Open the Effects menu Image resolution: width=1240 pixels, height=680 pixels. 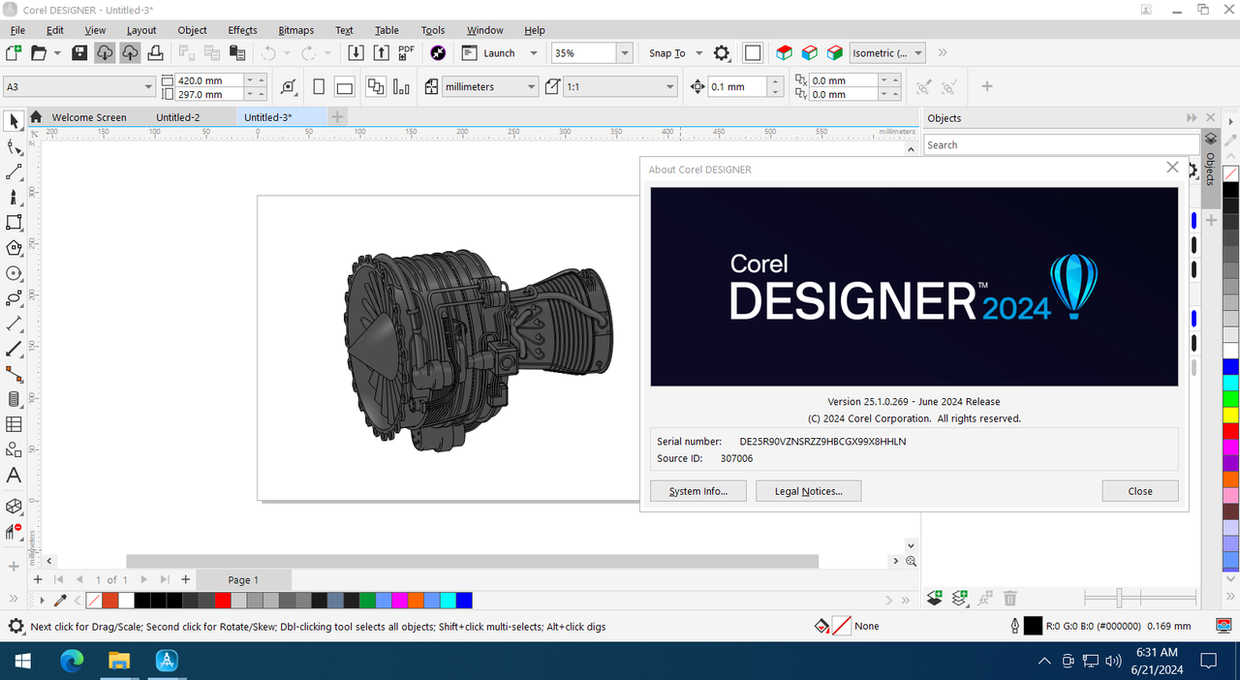(x=242, y=30)
